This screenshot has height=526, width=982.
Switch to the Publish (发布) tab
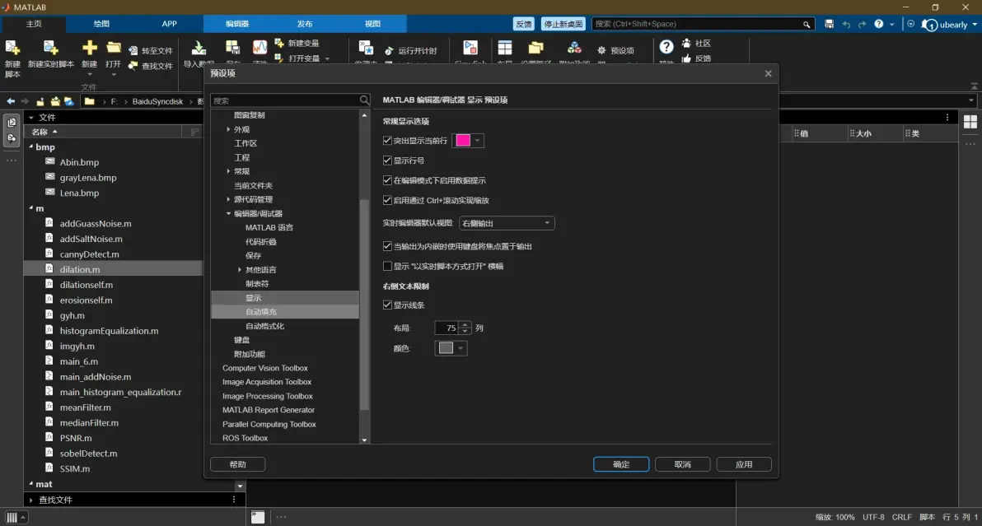click(305, 24)
